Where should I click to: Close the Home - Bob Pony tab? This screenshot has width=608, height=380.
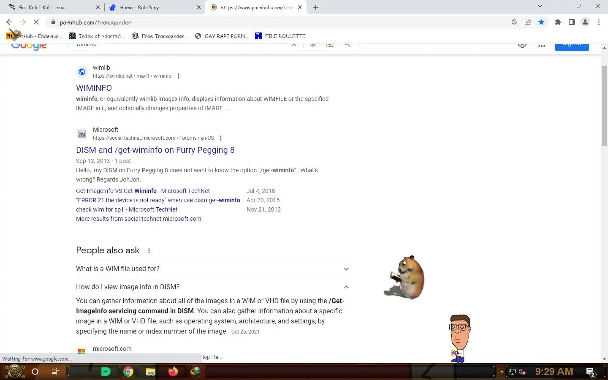click(199, 7)
